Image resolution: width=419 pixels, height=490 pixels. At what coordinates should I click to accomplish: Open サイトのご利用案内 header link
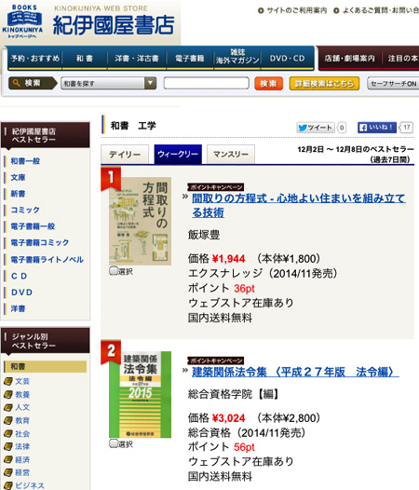pyautogui.click(x=296, y=11)
